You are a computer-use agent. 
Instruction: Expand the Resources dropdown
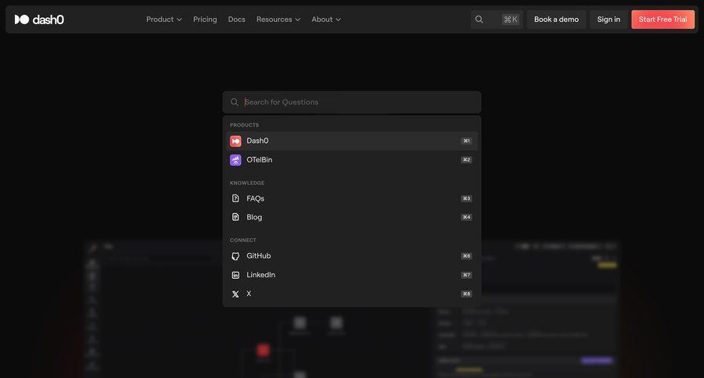pos(278,20)
